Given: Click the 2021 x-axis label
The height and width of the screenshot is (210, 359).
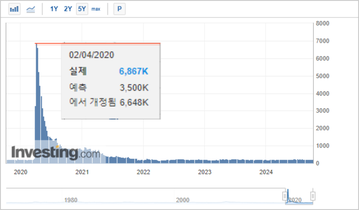Looking at the screenshot, I should tap(82, 172).
